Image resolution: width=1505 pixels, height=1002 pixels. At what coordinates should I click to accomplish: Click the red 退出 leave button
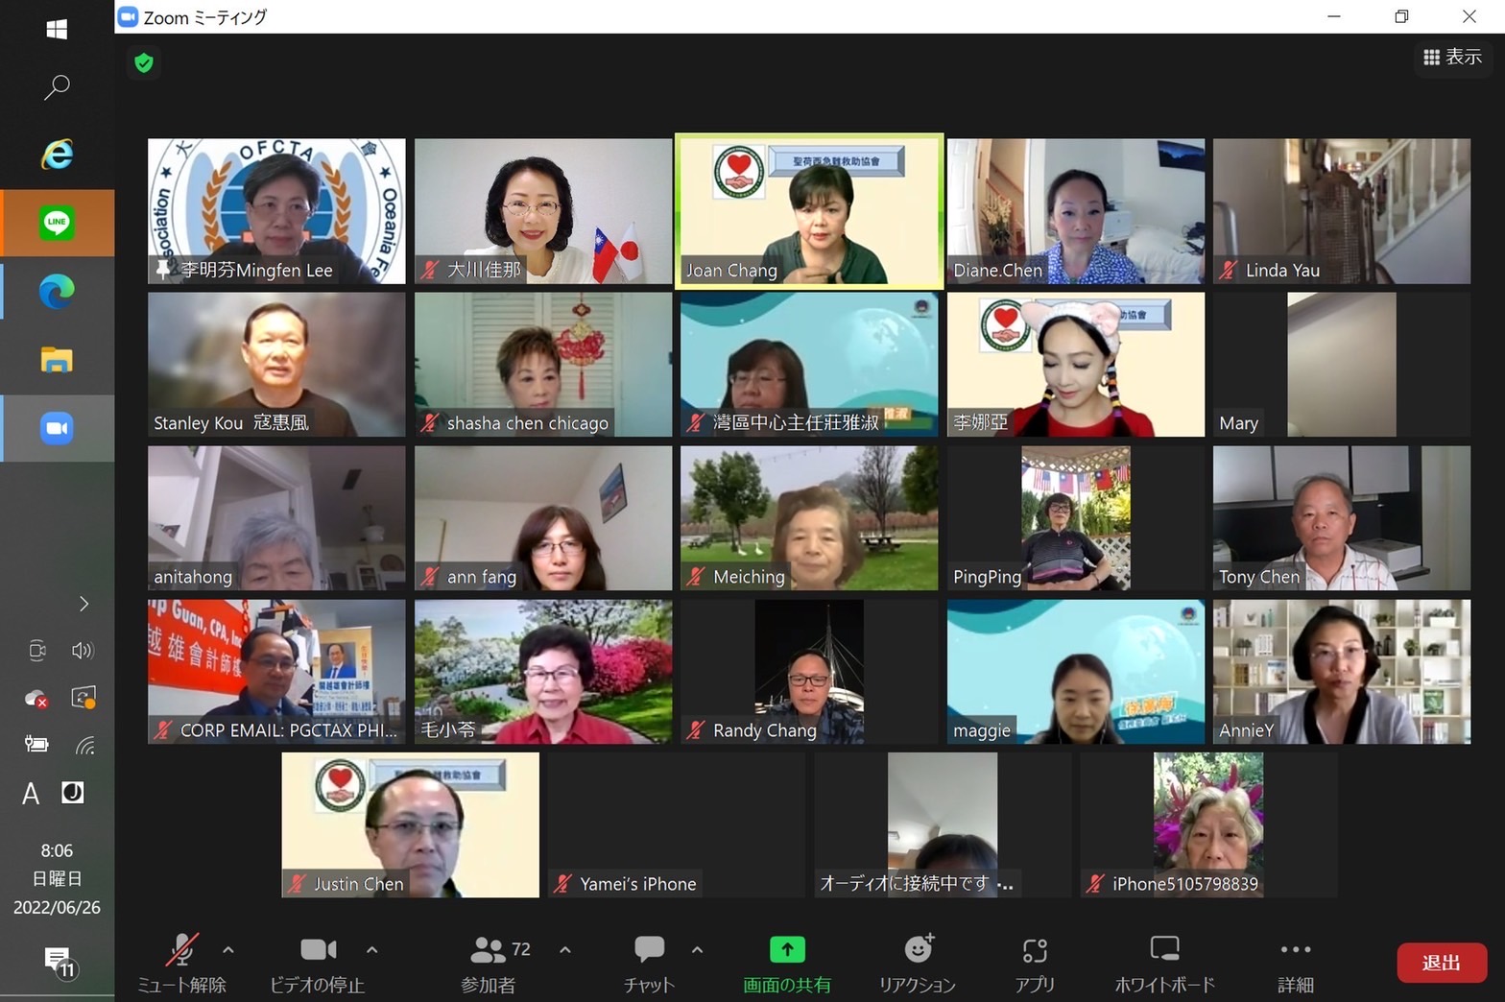1441,963
